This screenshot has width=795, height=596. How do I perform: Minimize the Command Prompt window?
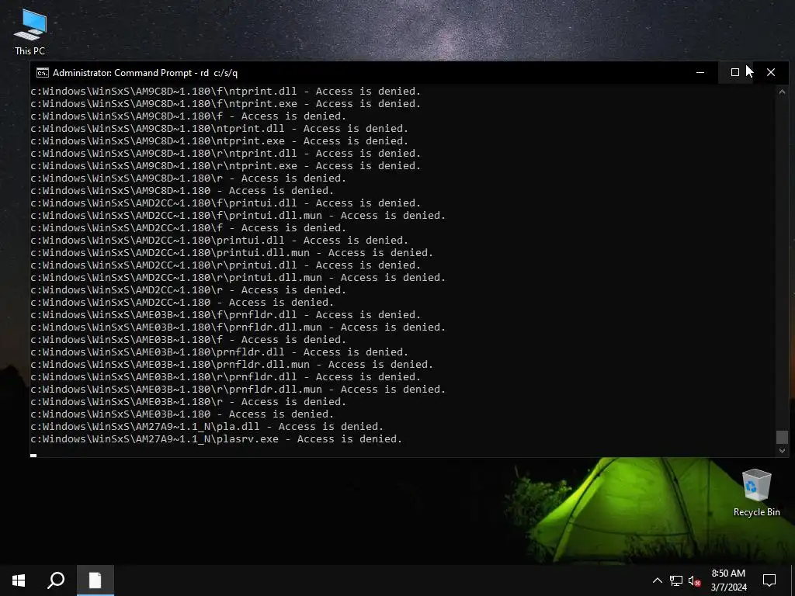tap(700, 72)
